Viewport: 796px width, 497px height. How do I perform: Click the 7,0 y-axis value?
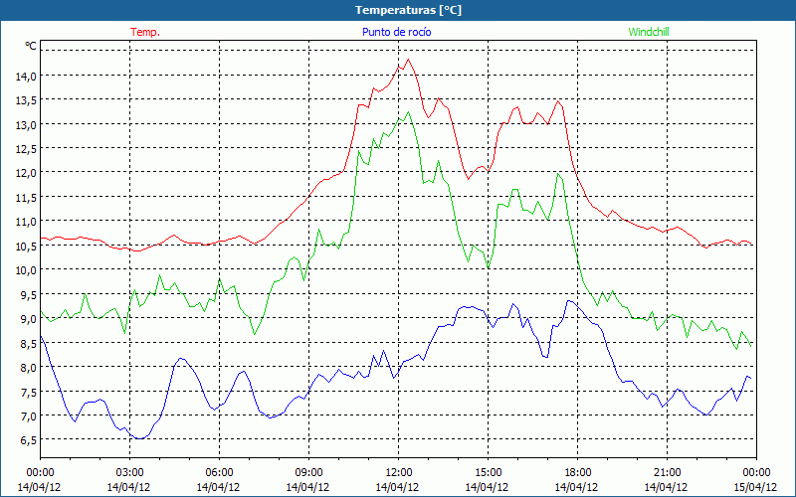tap(29, 415)
